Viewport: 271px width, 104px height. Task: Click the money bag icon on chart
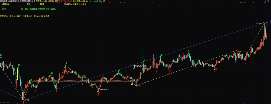[132, 84]
